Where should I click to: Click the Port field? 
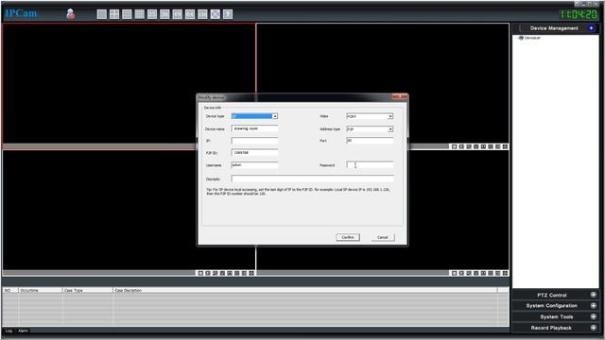tap(370, 141)
